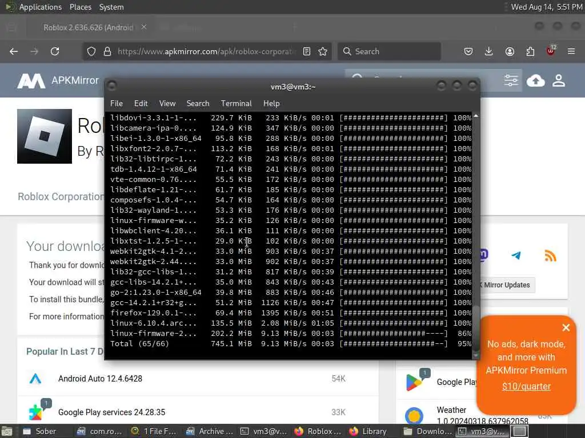Click terminal Total (65/66) line
Viewport: 585px width, 438px height.
pos(291,343)
